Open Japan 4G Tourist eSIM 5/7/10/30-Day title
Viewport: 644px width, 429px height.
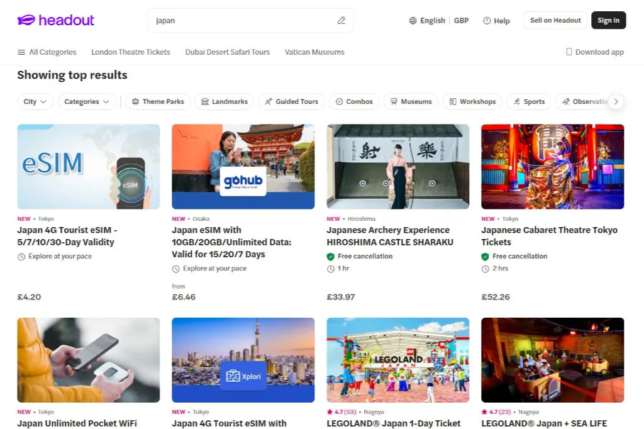pyautogui.click(x=67, y=236)
